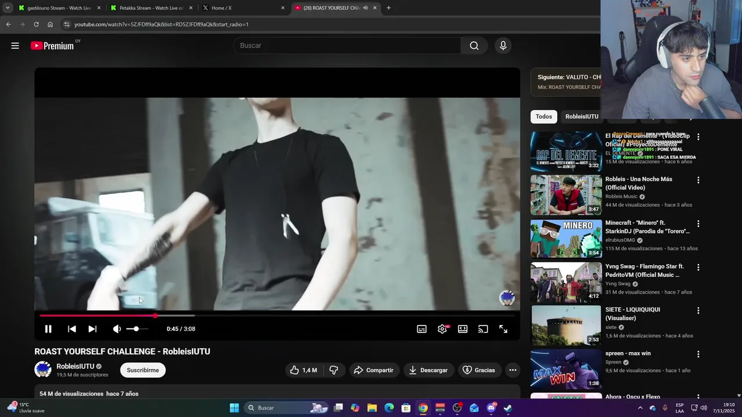This screenshot has height=417, width=742.
Task: Open the RobleisIUTU channel name link
Action: coord(75,367)
